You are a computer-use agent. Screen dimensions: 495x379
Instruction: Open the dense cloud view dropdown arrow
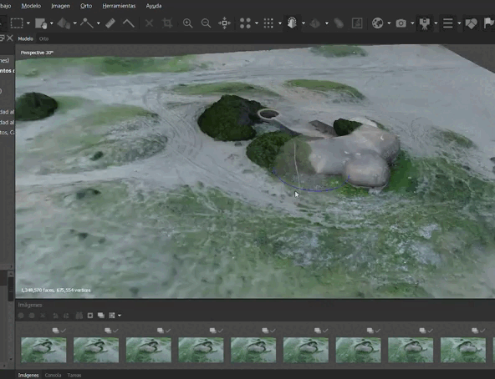[280, 23]
